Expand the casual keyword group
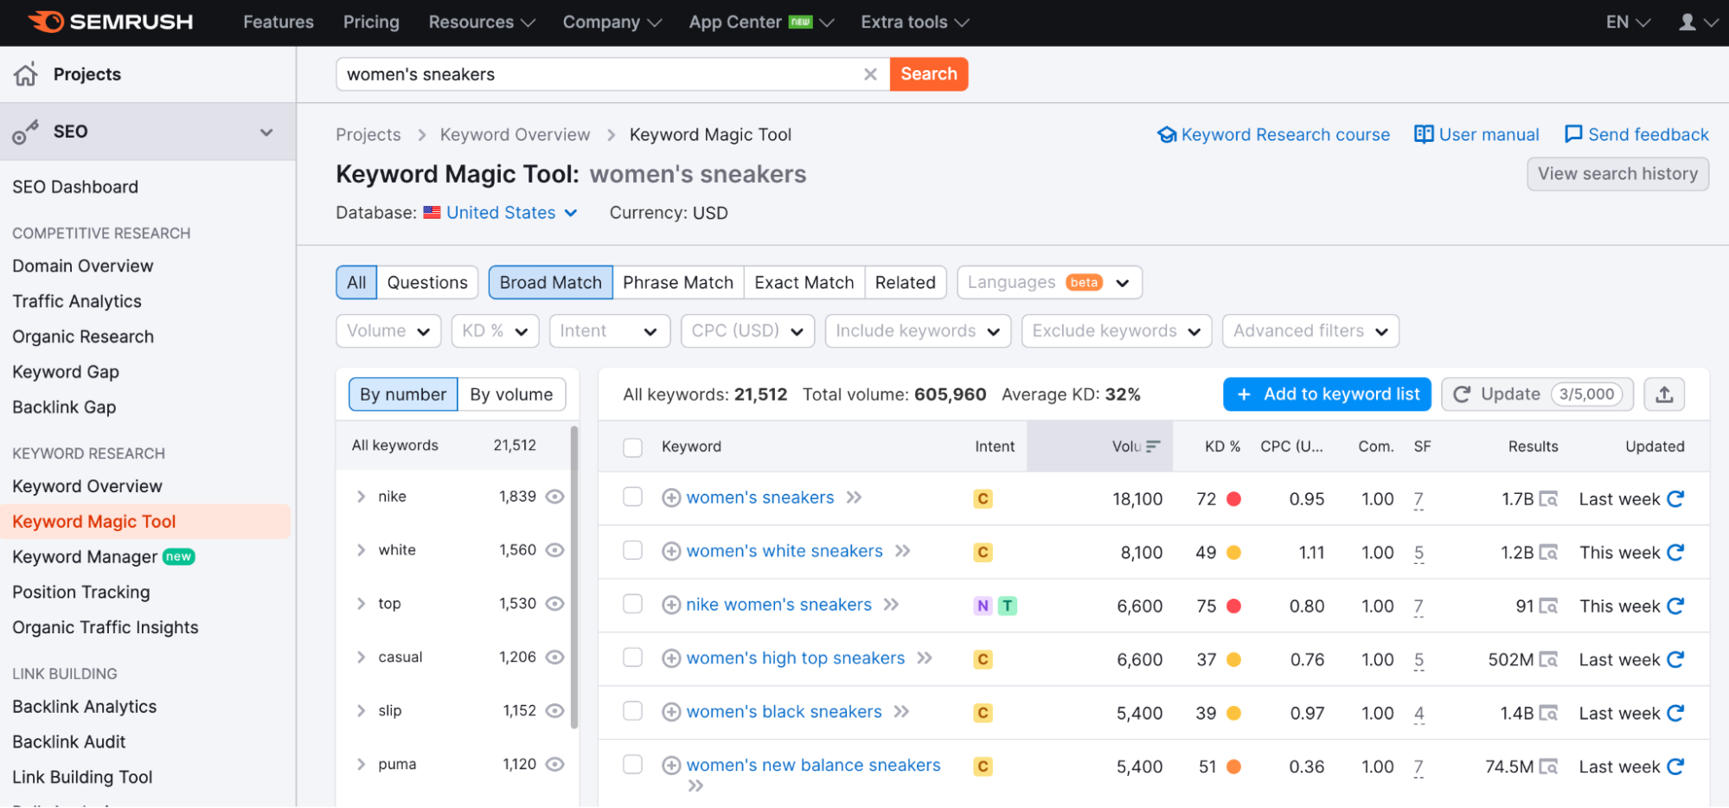Viewport: 1729px width, 808px height. (362, 657)
